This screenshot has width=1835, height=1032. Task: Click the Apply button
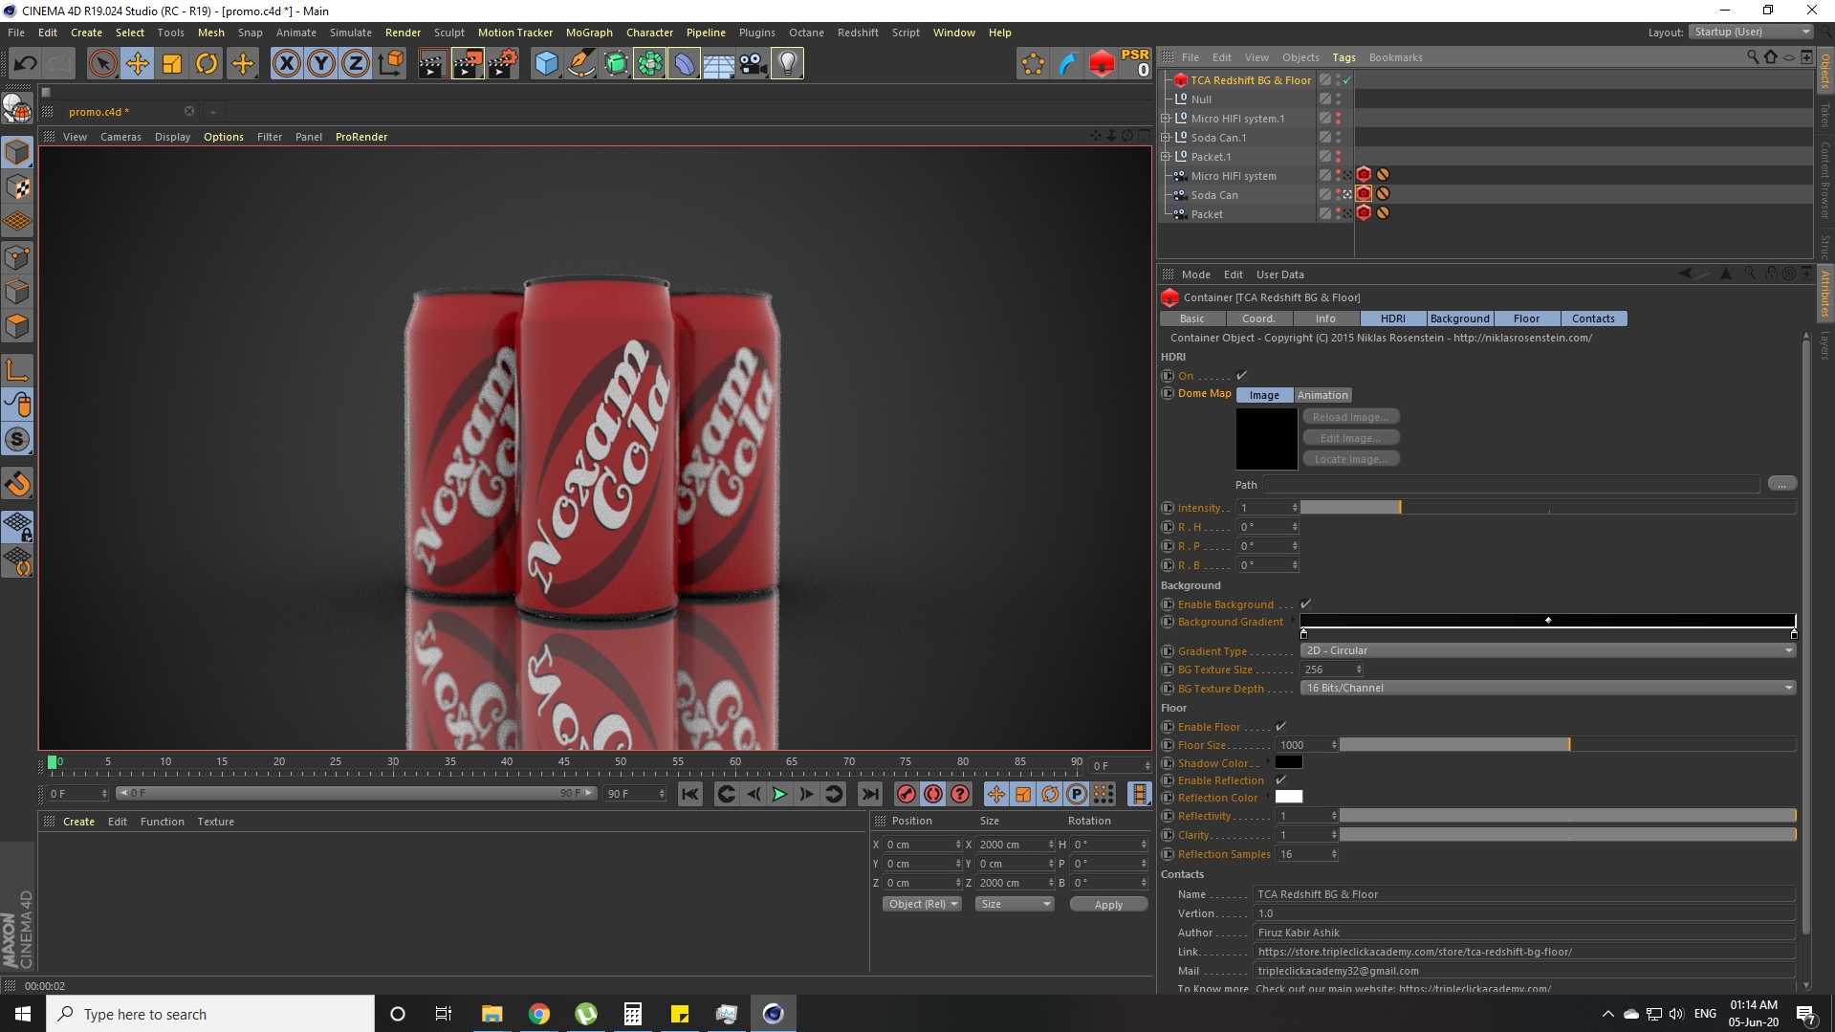pos(1107,904)
